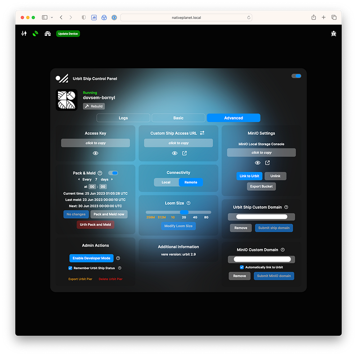Select Remote connectivity option
The width and height of the screenshot is (357, 356).
191,182
